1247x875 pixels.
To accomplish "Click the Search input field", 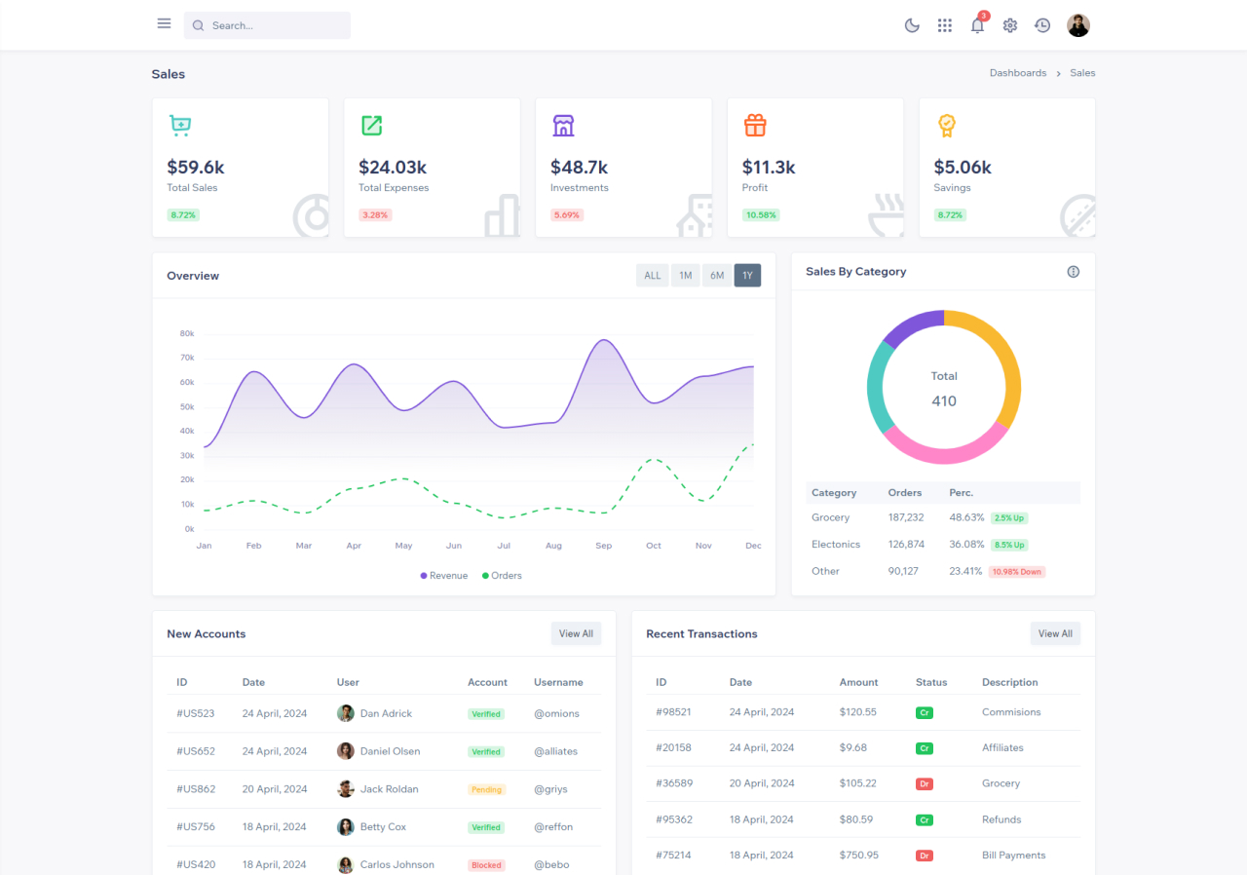I will [267, 25].
